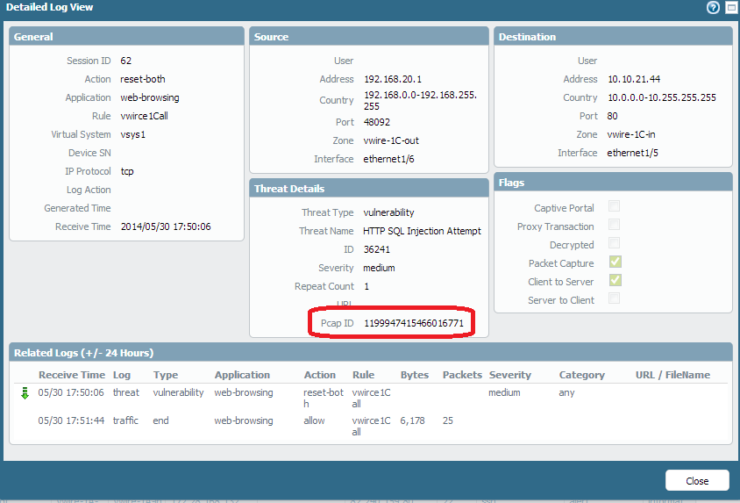Click the Session ID value 62

tap(126, 61)
